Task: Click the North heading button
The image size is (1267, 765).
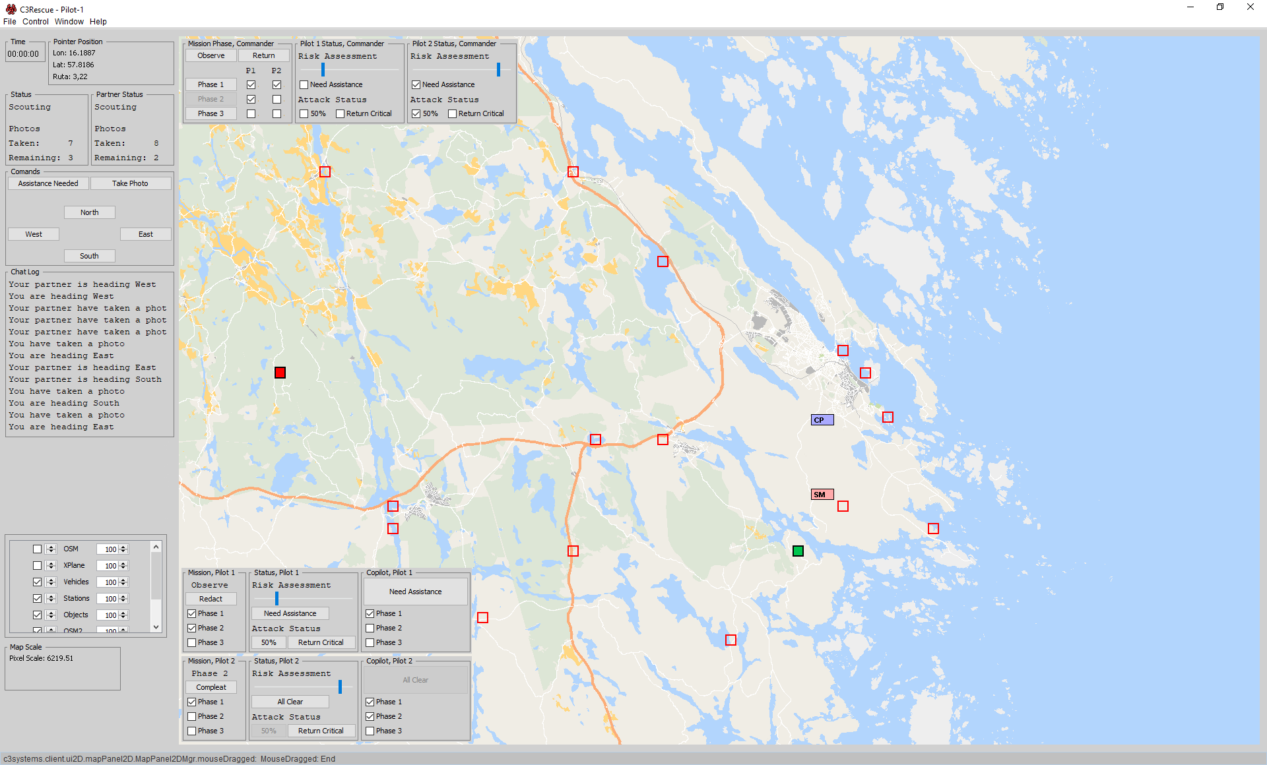Action: point(90,212)
